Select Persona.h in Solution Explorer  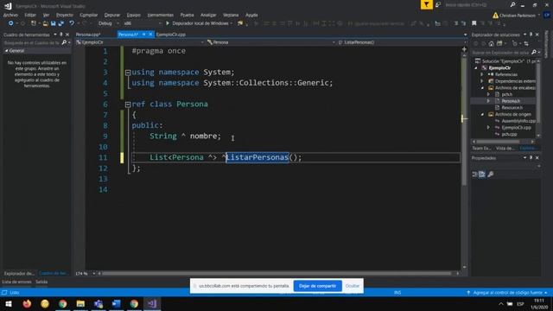coord(511,101)
